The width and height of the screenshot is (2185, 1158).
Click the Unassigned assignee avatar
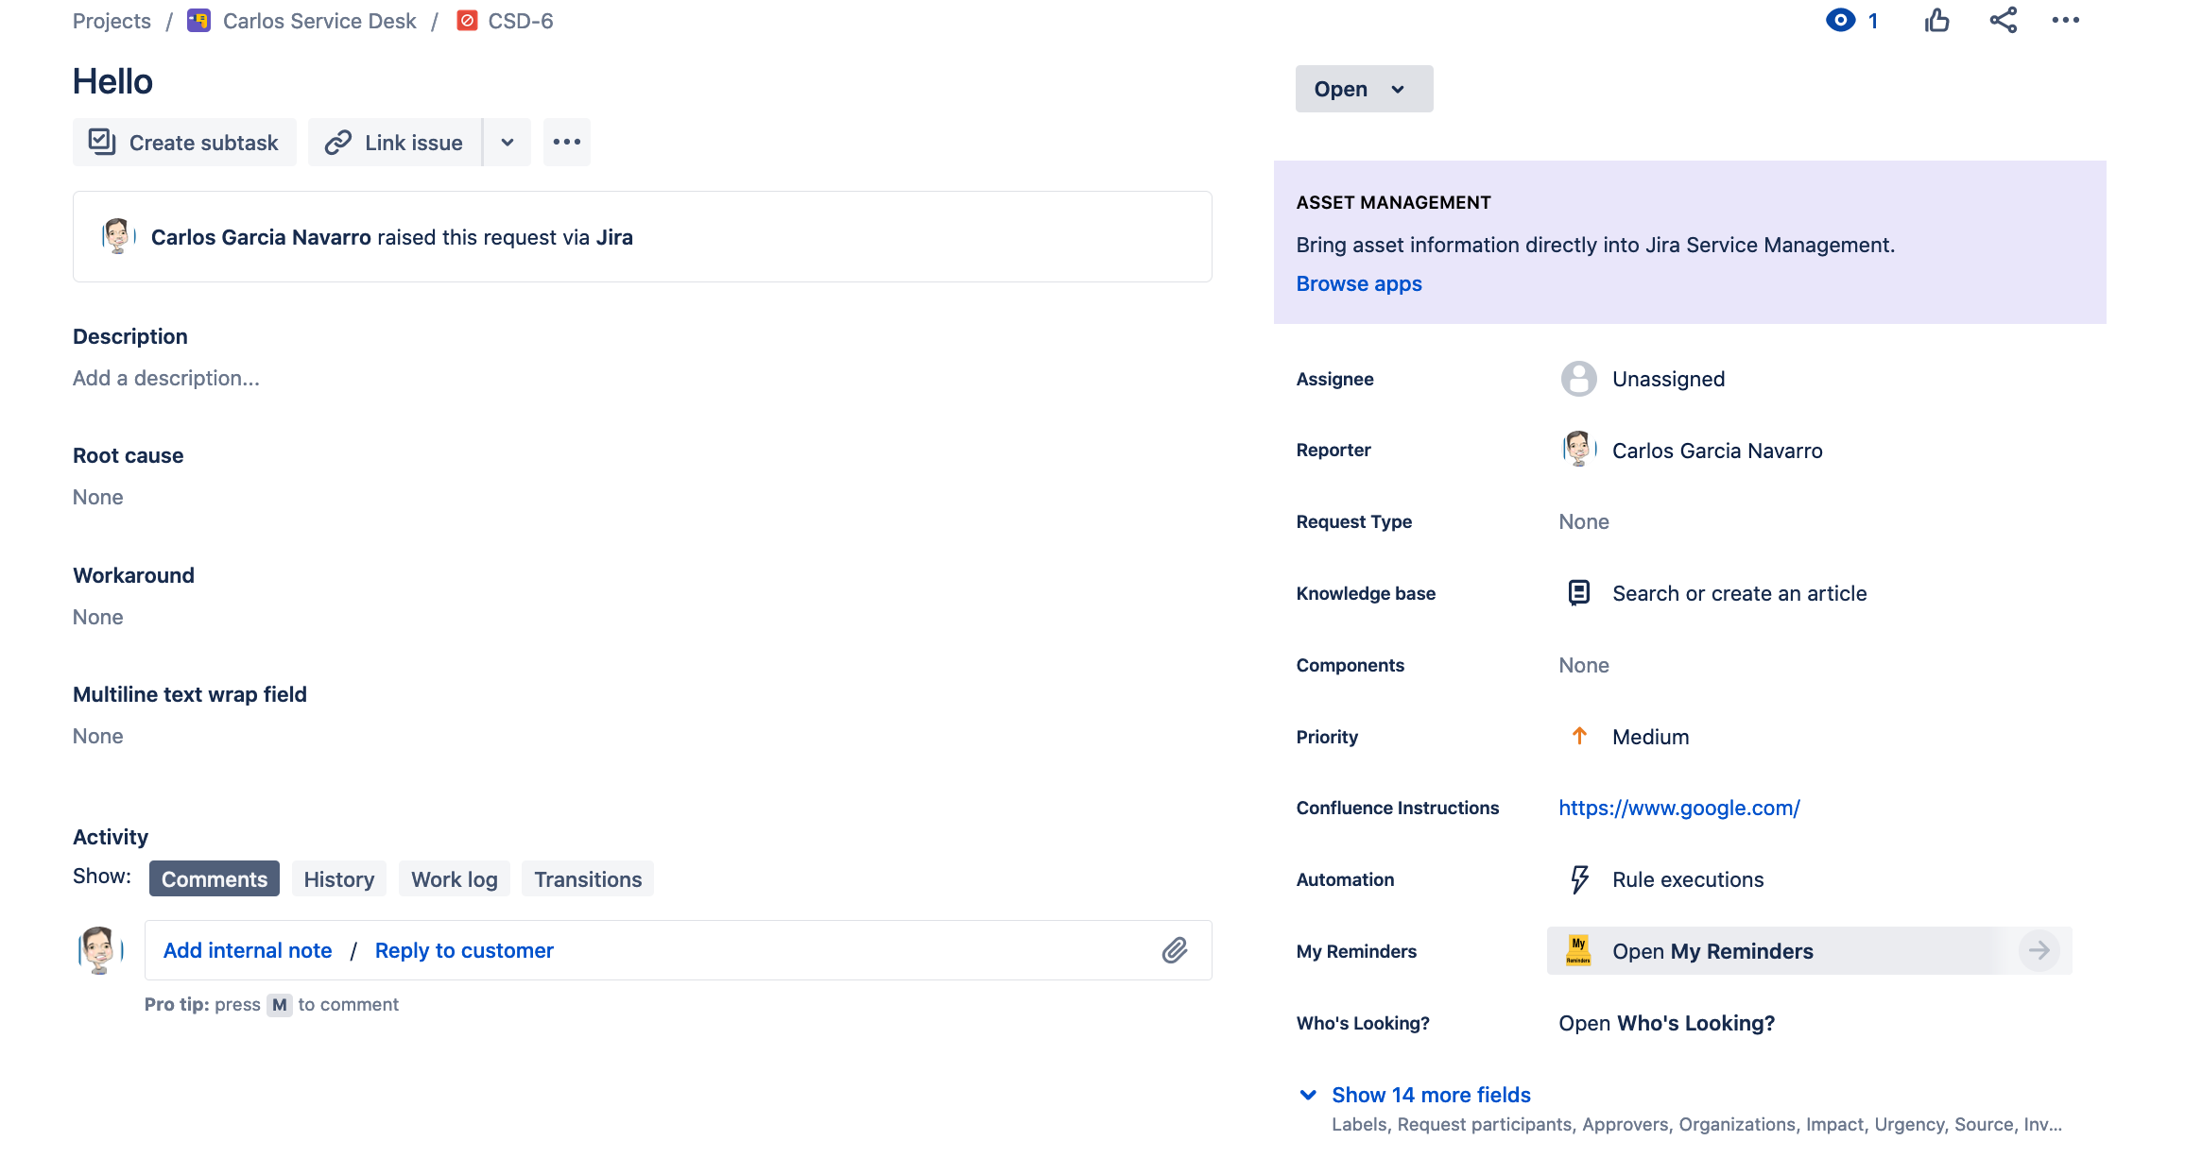click(1577, 379)
